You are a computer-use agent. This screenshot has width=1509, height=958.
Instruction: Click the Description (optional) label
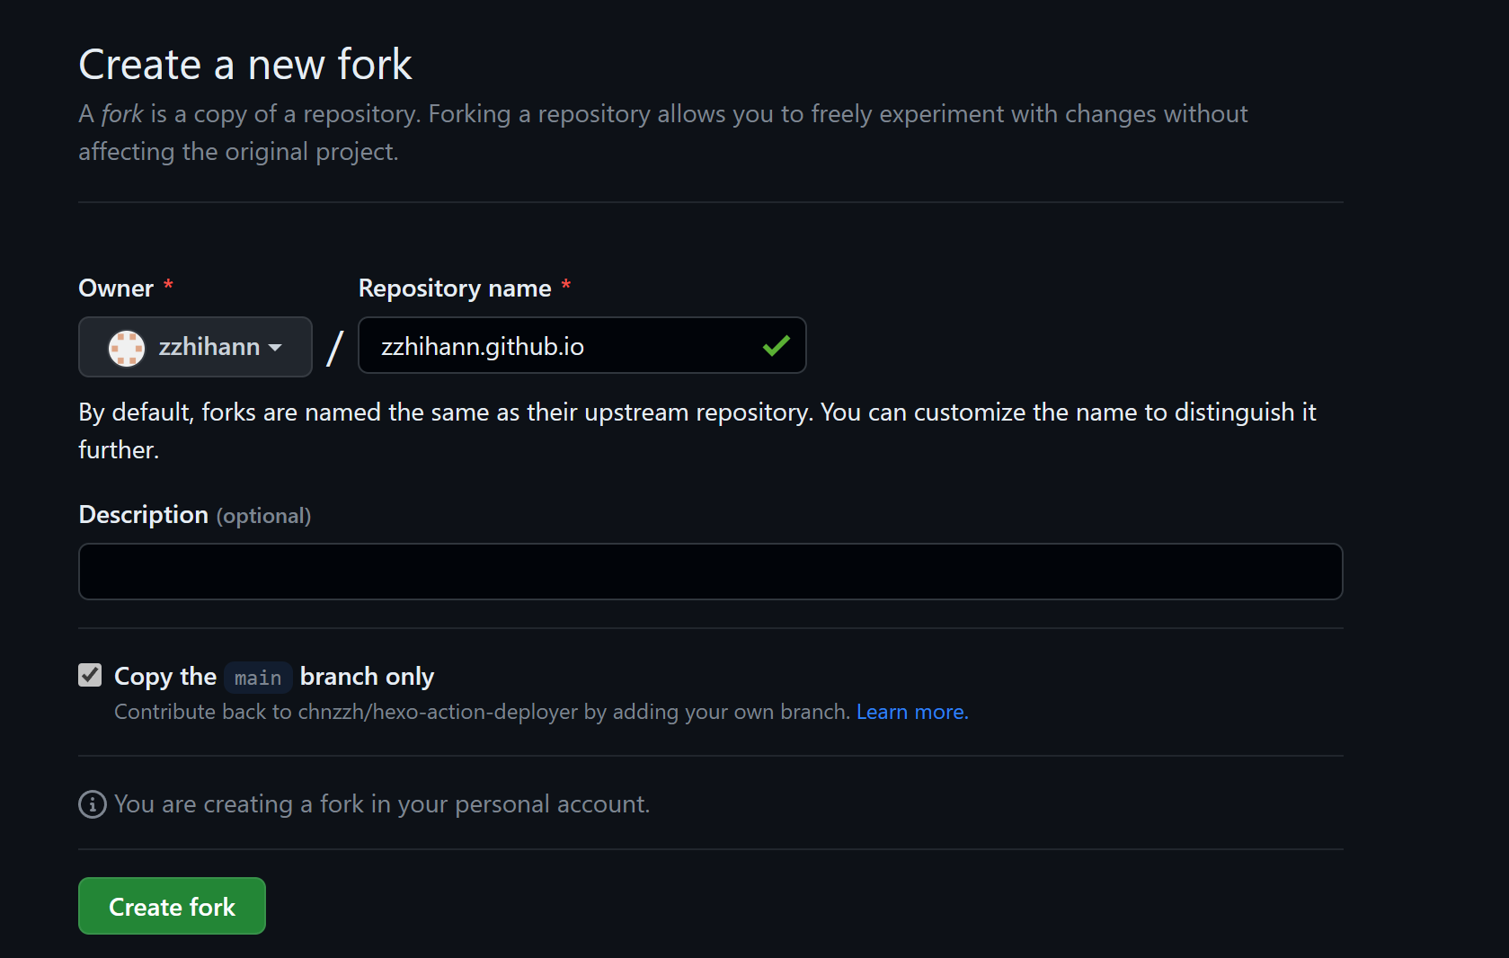(194, 515)
